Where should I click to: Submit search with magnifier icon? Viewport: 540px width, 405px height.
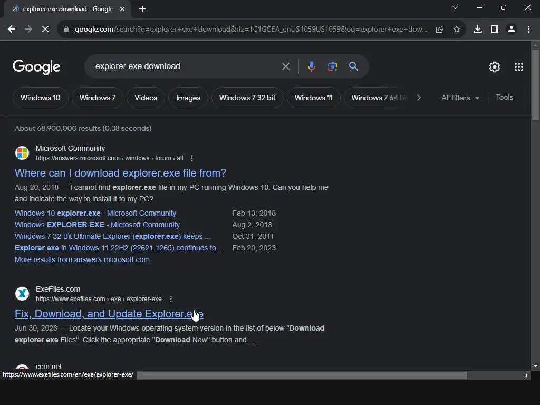pyautogui.click(x=353, y=66)
